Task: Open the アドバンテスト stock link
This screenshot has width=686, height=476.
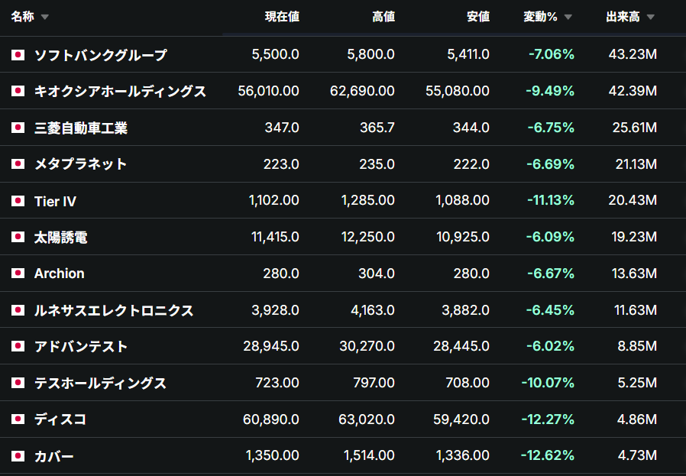Action: pyautogui.click(x=81, y=347)
